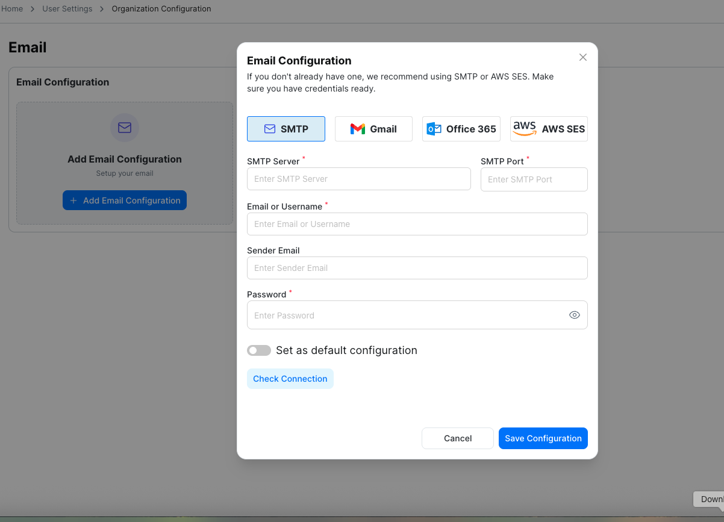Click Add Email Configuration
The width and height of the screenshot is (724, 522).
coord(124,200)
